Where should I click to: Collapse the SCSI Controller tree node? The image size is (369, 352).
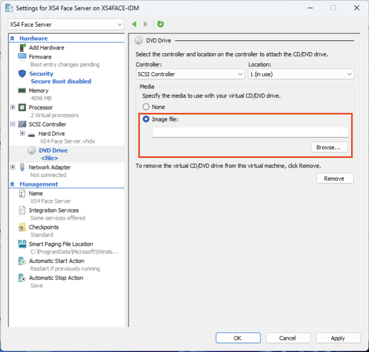tap(13, 124)
